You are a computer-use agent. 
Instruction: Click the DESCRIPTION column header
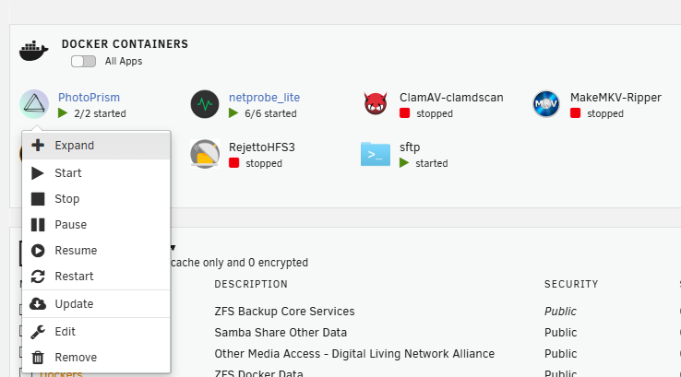(251, 284)
